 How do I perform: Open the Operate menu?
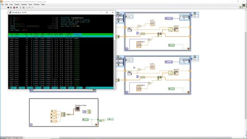[x=24, y=4]
